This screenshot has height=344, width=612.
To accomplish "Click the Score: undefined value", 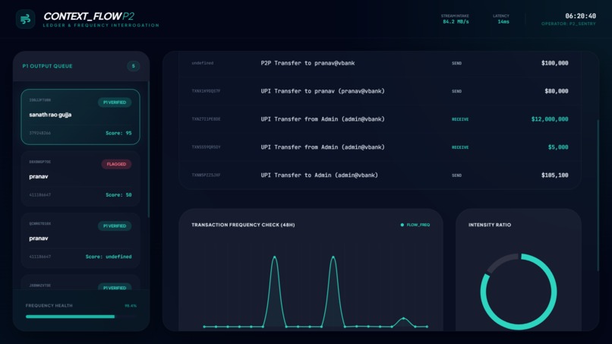I will pos(109,257).
